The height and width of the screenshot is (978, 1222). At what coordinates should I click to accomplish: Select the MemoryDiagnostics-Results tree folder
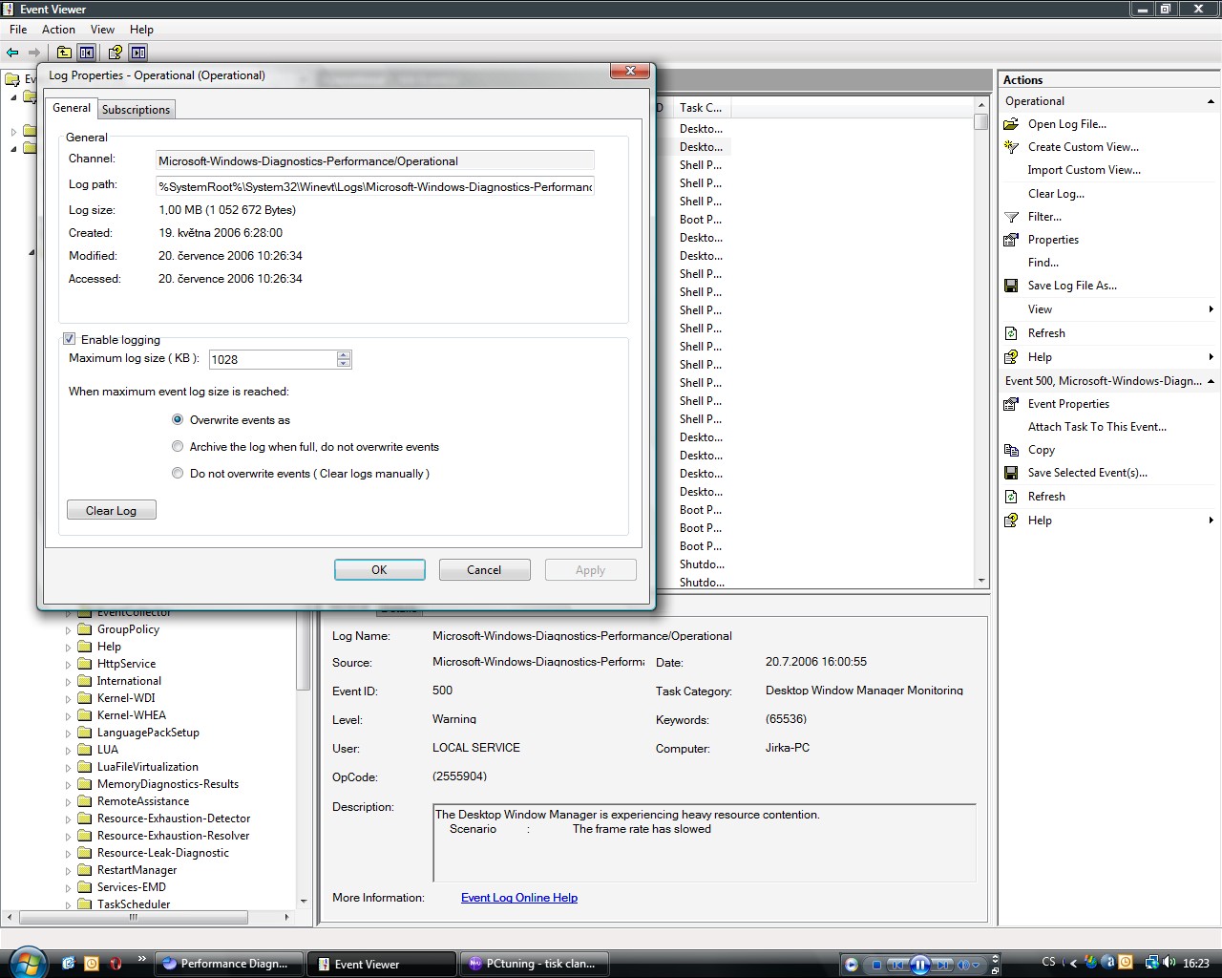[x=167, y=784]
